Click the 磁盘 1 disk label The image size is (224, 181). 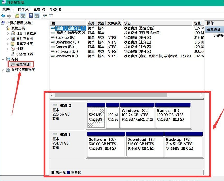pos(65,135)
